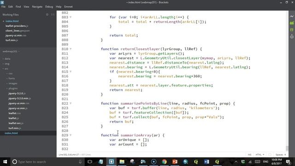
Task: Collapse summarizeArray function at line 829
Action: click(71, 135)
